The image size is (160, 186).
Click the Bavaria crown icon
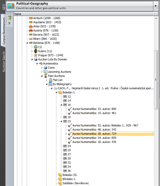click(31, 35)
